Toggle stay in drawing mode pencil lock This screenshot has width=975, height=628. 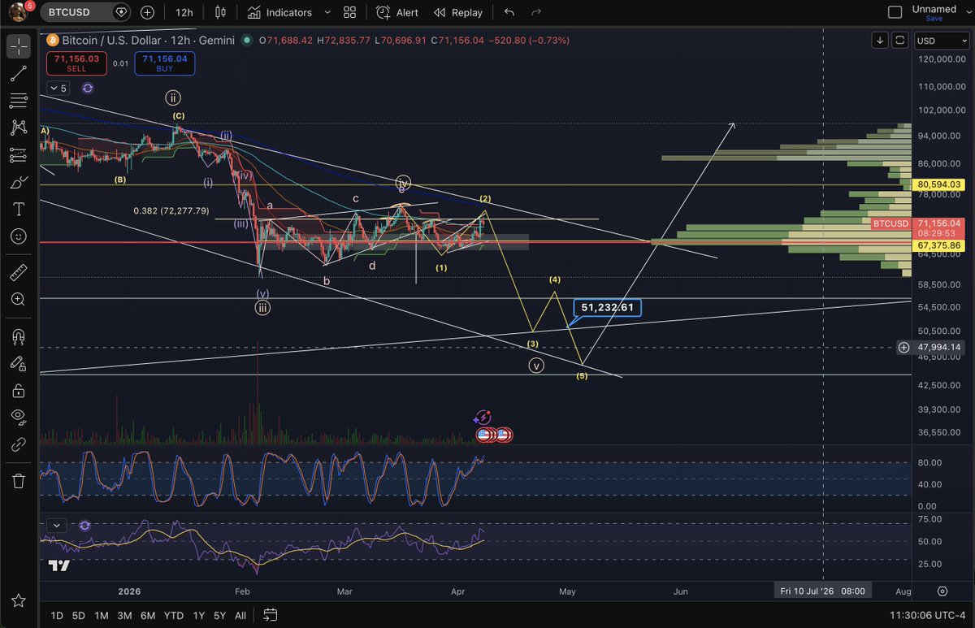[x=19, y=363]
